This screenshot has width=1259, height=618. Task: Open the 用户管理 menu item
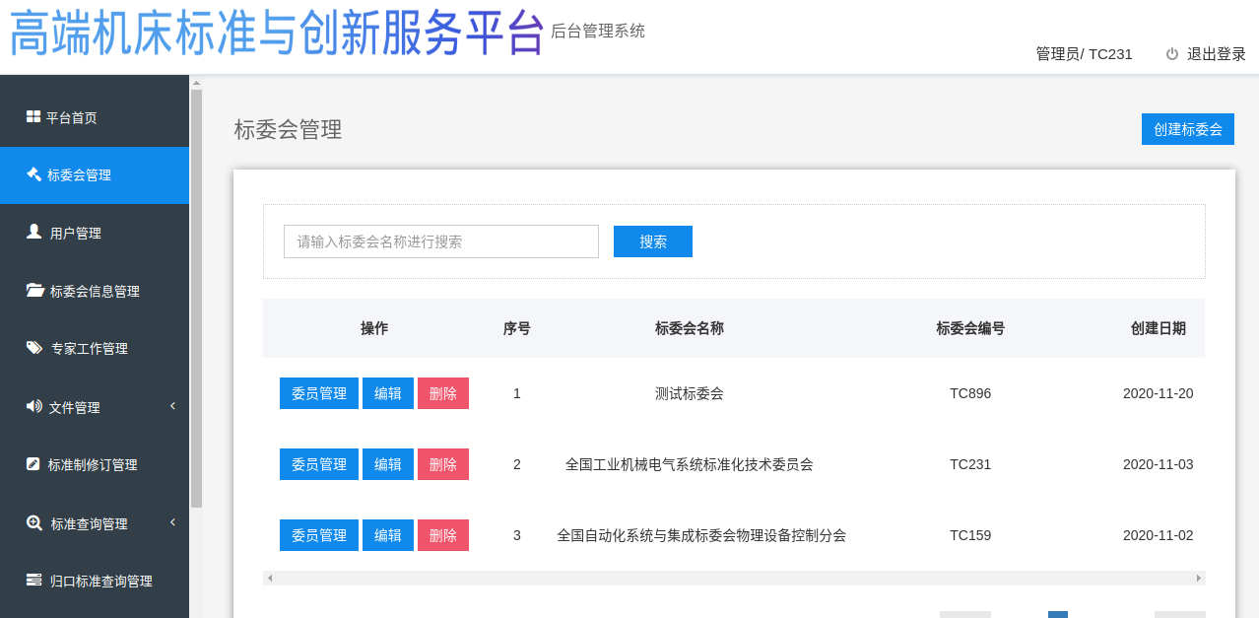click(76, 234)
